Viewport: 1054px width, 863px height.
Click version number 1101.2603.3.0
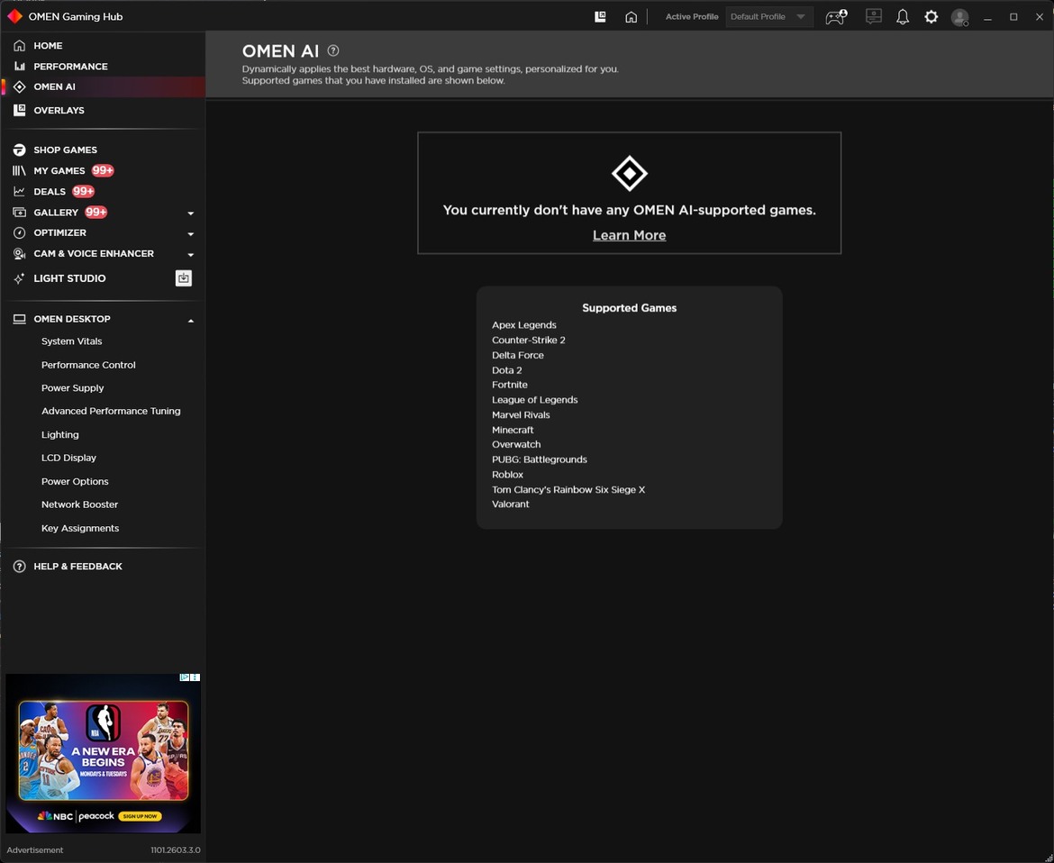tap(176, 850)
